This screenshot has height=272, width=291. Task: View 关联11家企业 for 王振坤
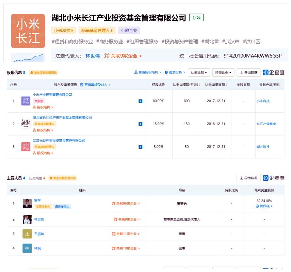pyautogui.click(x=126, y=234)
